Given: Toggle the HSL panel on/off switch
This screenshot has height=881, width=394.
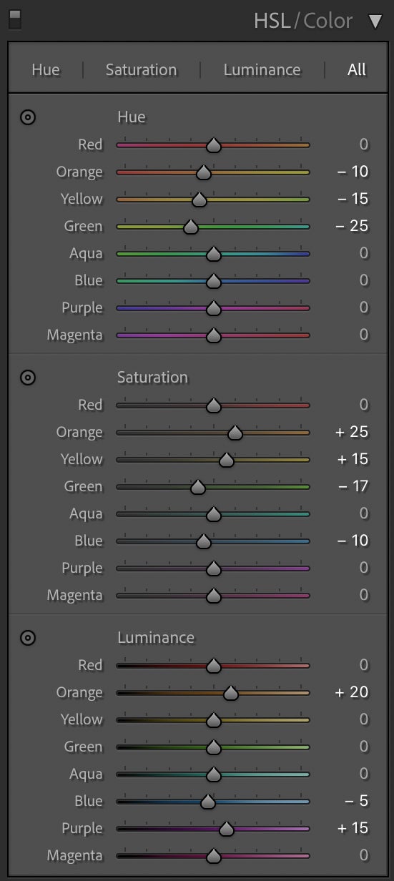Looking at the screenshot, I should pyautogui.click(x=14, y=19).
